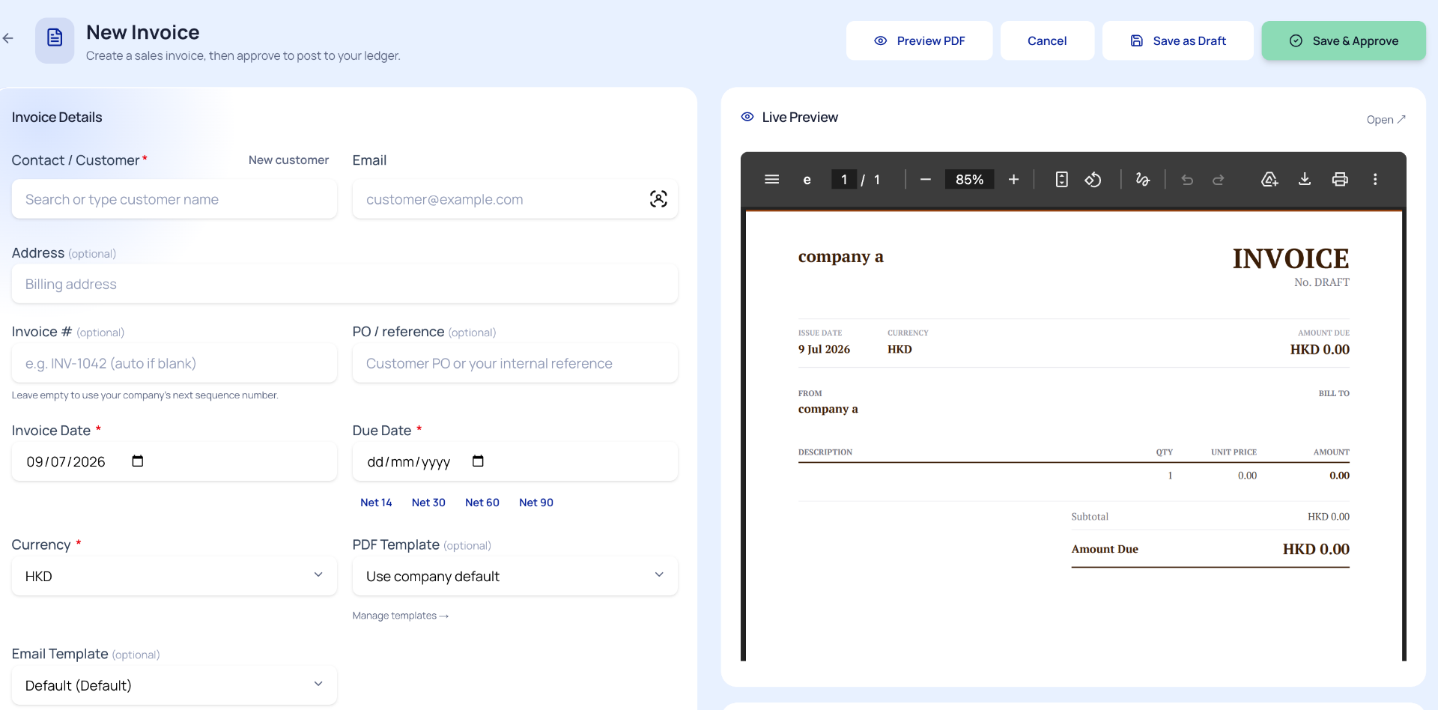
Task: Click the New Invoice document icon
Action: (55, 40)
